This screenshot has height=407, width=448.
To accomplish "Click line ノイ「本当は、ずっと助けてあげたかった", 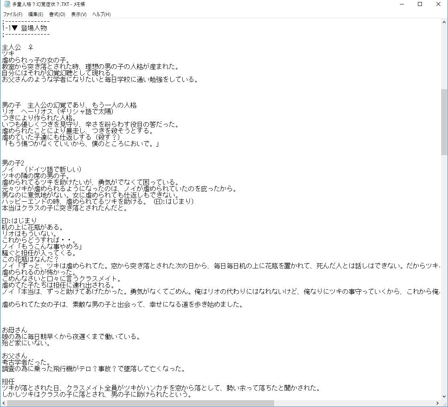I will click(x=221, y=292).
